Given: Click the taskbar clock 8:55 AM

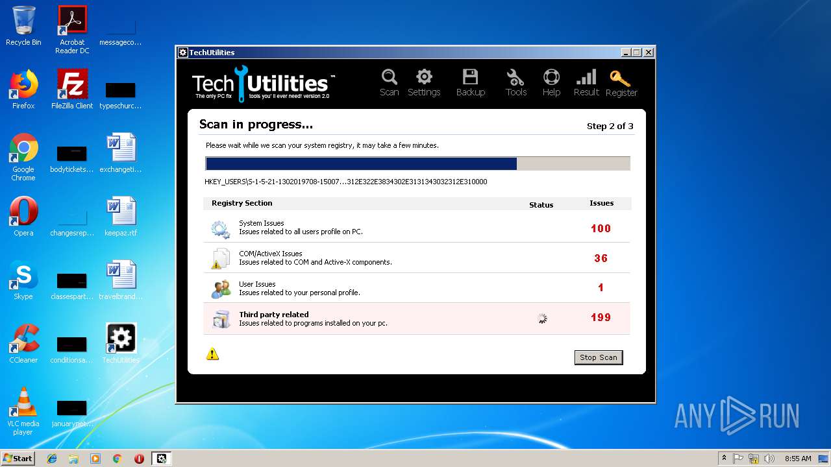Looking at the screenshot, I should [x=798, y=459].
